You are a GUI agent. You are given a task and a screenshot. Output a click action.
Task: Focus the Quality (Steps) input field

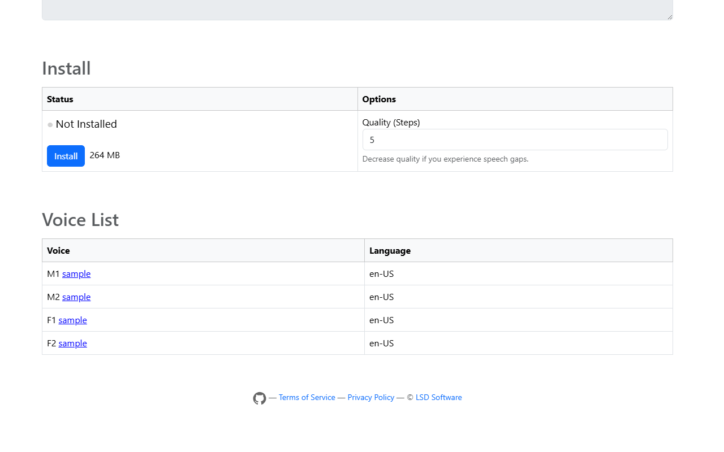[515, 140]
